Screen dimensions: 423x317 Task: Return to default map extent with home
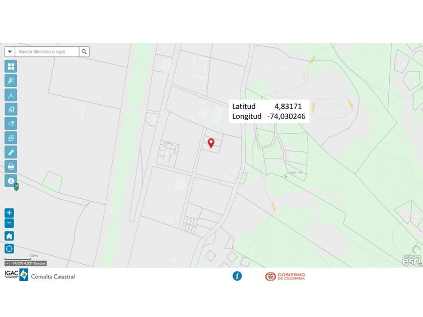[x=9, y=236]
